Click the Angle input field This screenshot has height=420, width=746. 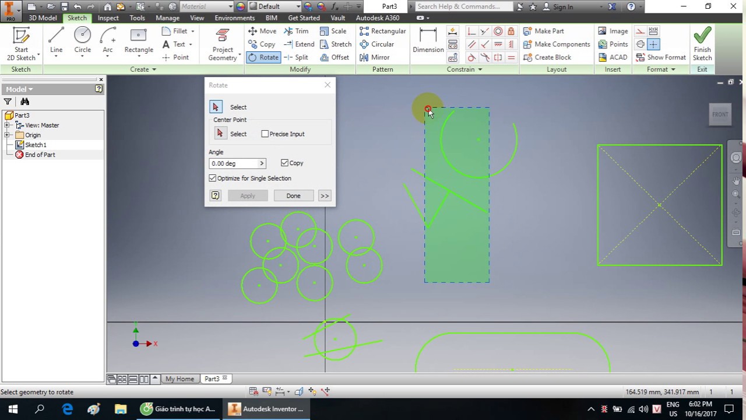click(233, 163)
